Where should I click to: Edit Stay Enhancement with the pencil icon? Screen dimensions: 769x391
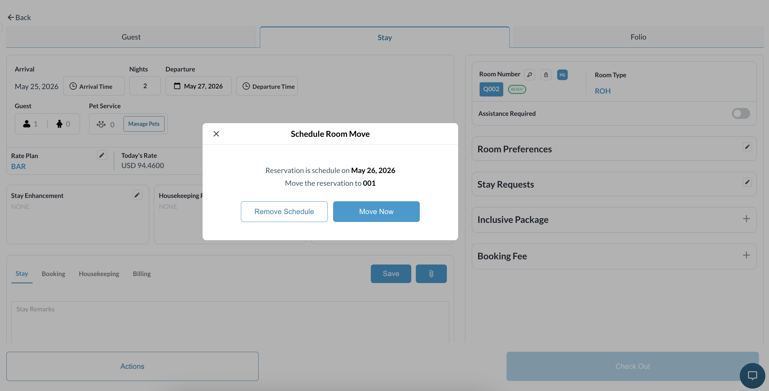coord(137,195)
